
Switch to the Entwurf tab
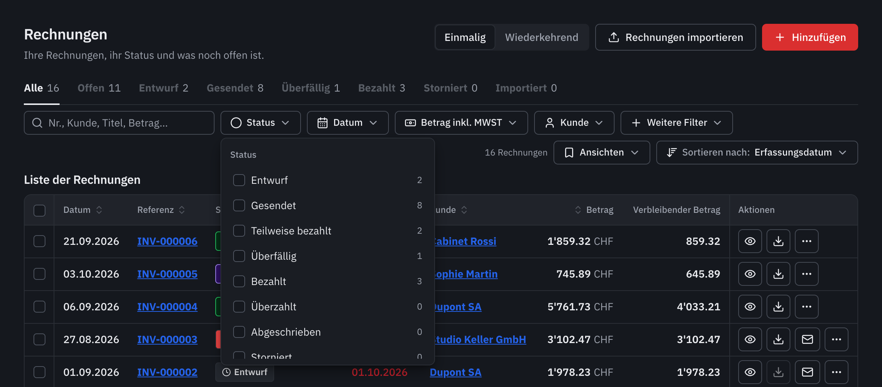click(x=164, y=88)
